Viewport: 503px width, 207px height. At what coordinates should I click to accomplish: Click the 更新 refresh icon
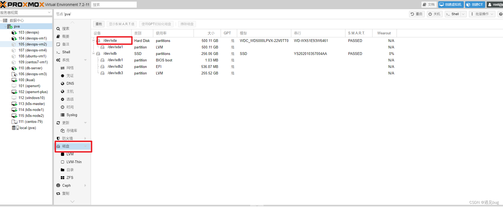58,123
